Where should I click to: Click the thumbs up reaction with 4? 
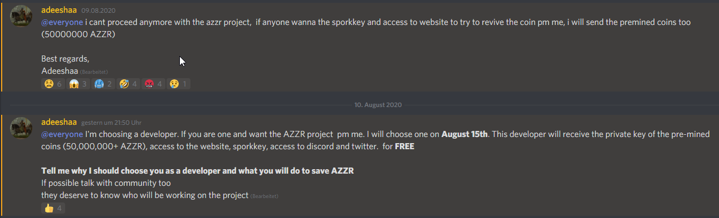tap(53, 209)
